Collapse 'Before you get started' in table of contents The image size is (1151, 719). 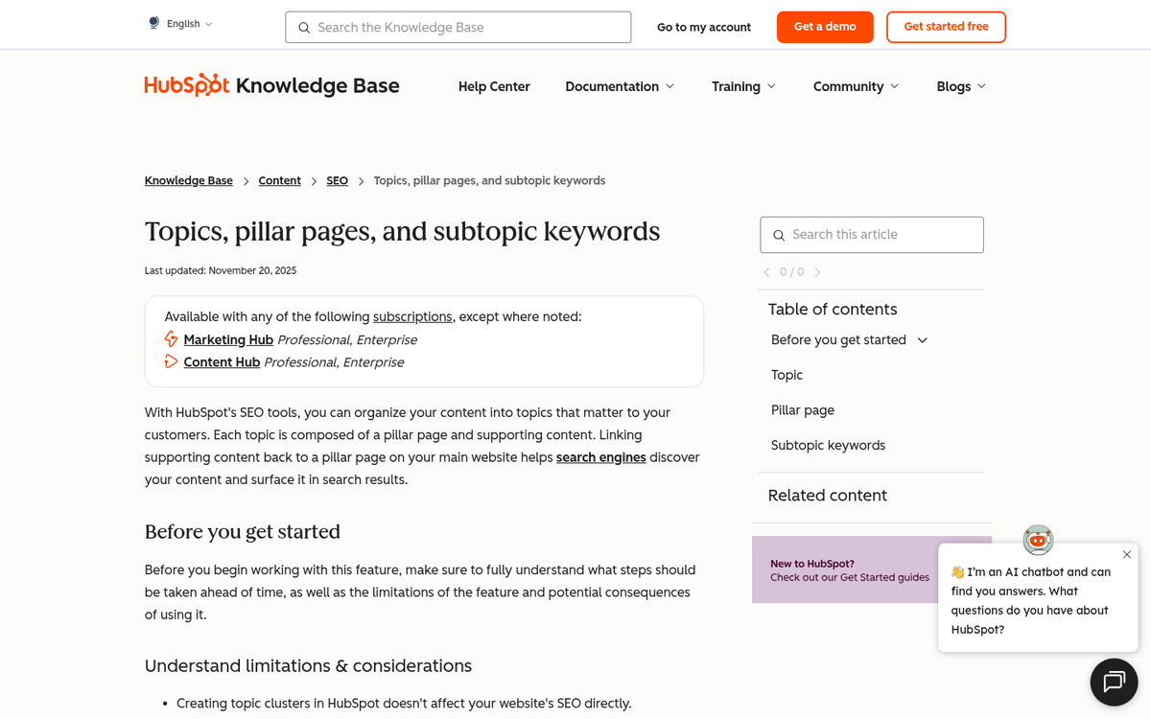(x=922, y=339)
